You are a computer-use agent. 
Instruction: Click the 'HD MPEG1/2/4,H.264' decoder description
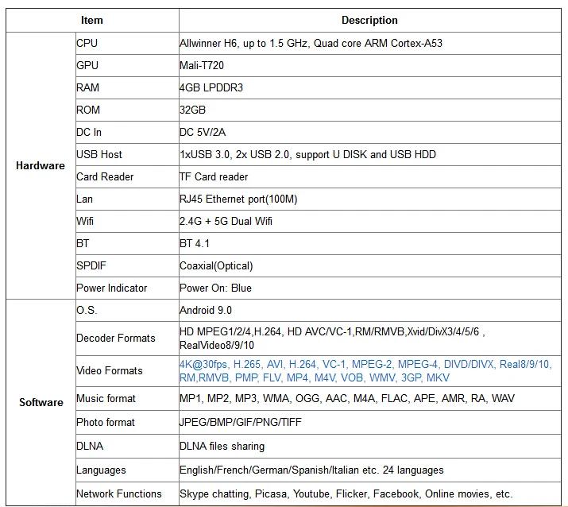(x=333, y=338)
